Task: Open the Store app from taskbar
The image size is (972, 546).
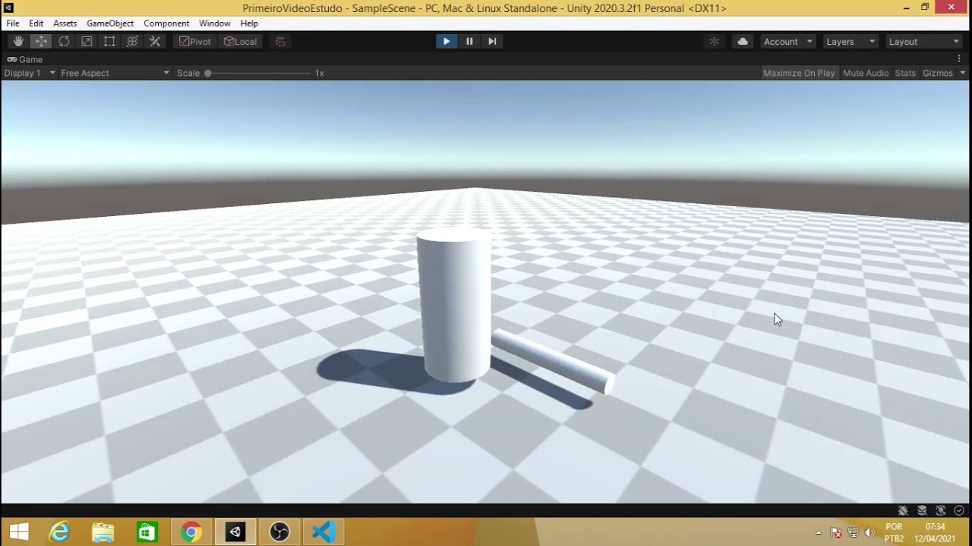Action: click(147, 532)
